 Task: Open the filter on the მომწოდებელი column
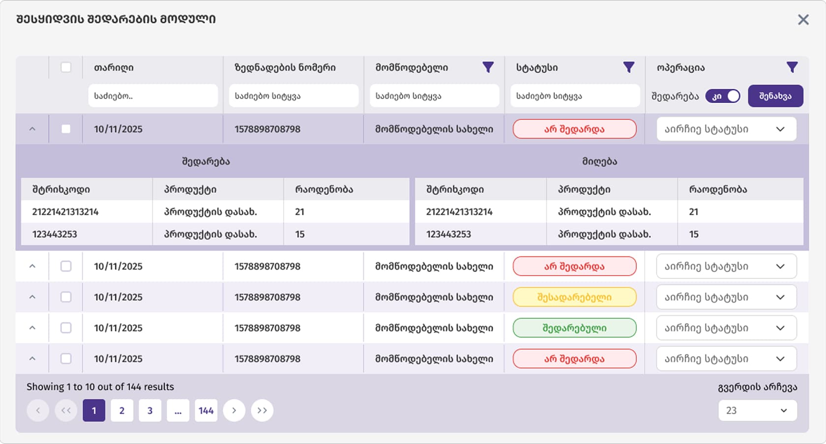pyautogui.click(x=488, y=68)
